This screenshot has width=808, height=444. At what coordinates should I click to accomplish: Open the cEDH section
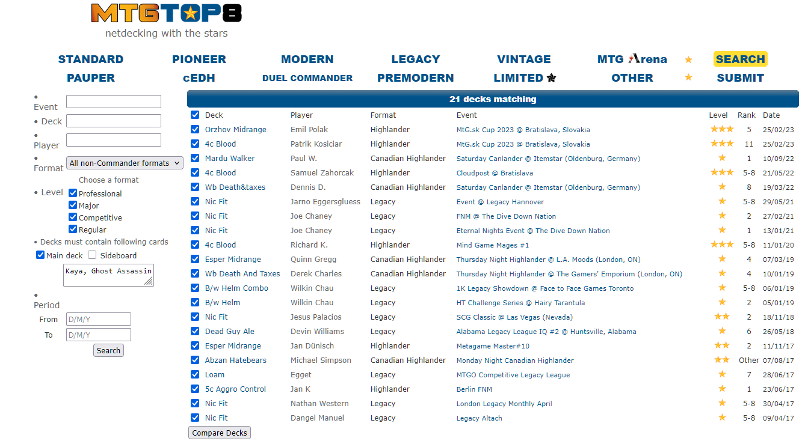tap(199, 78)
